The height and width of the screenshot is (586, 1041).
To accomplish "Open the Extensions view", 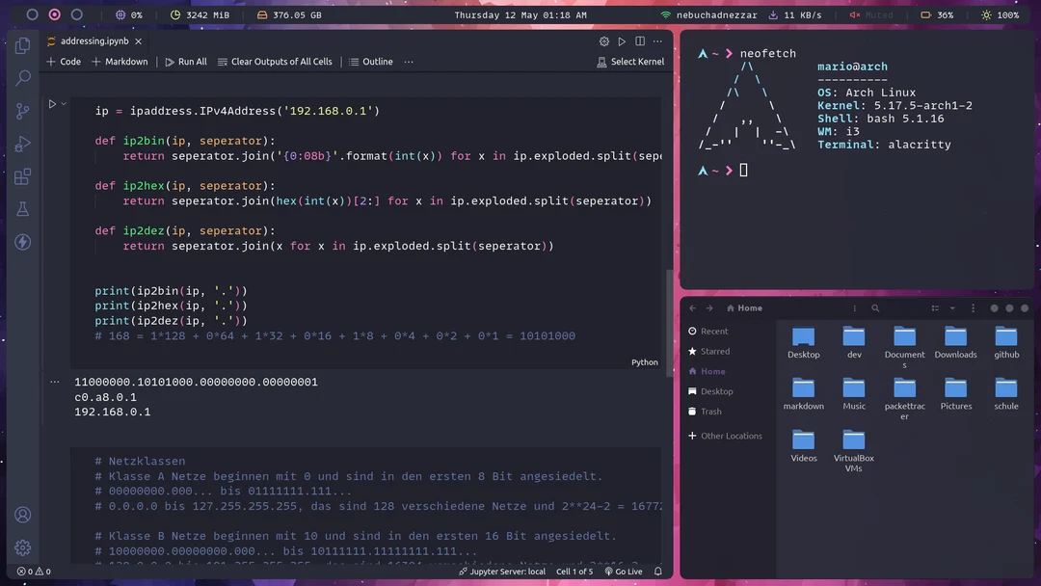I will point(21,176).
